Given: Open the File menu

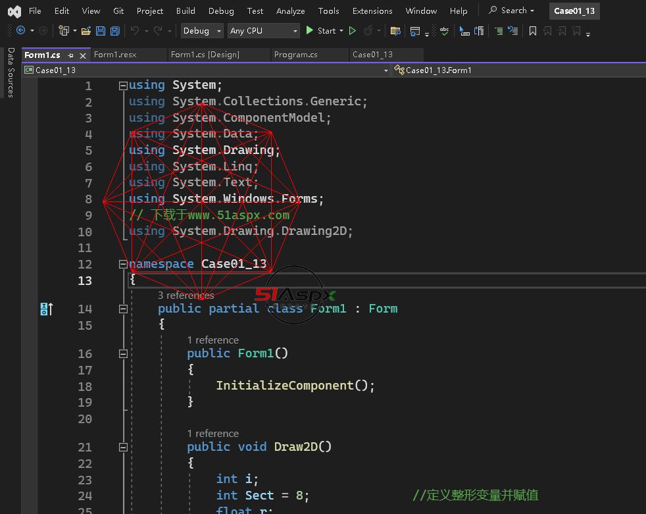Looking at the screenshot, I should (x=35, y=11).
